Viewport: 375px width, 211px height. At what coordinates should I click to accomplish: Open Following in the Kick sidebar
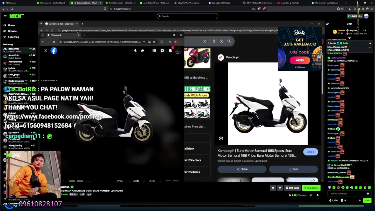(x=13, y=37)
